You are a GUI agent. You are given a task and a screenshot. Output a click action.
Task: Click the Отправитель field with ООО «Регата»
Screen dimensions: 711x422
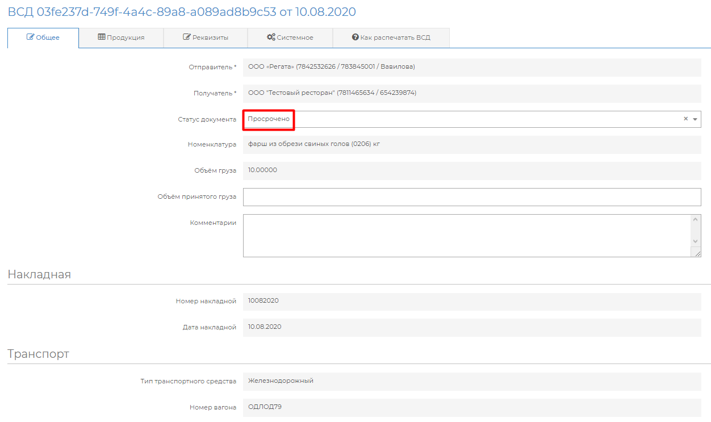pos(471,67)
